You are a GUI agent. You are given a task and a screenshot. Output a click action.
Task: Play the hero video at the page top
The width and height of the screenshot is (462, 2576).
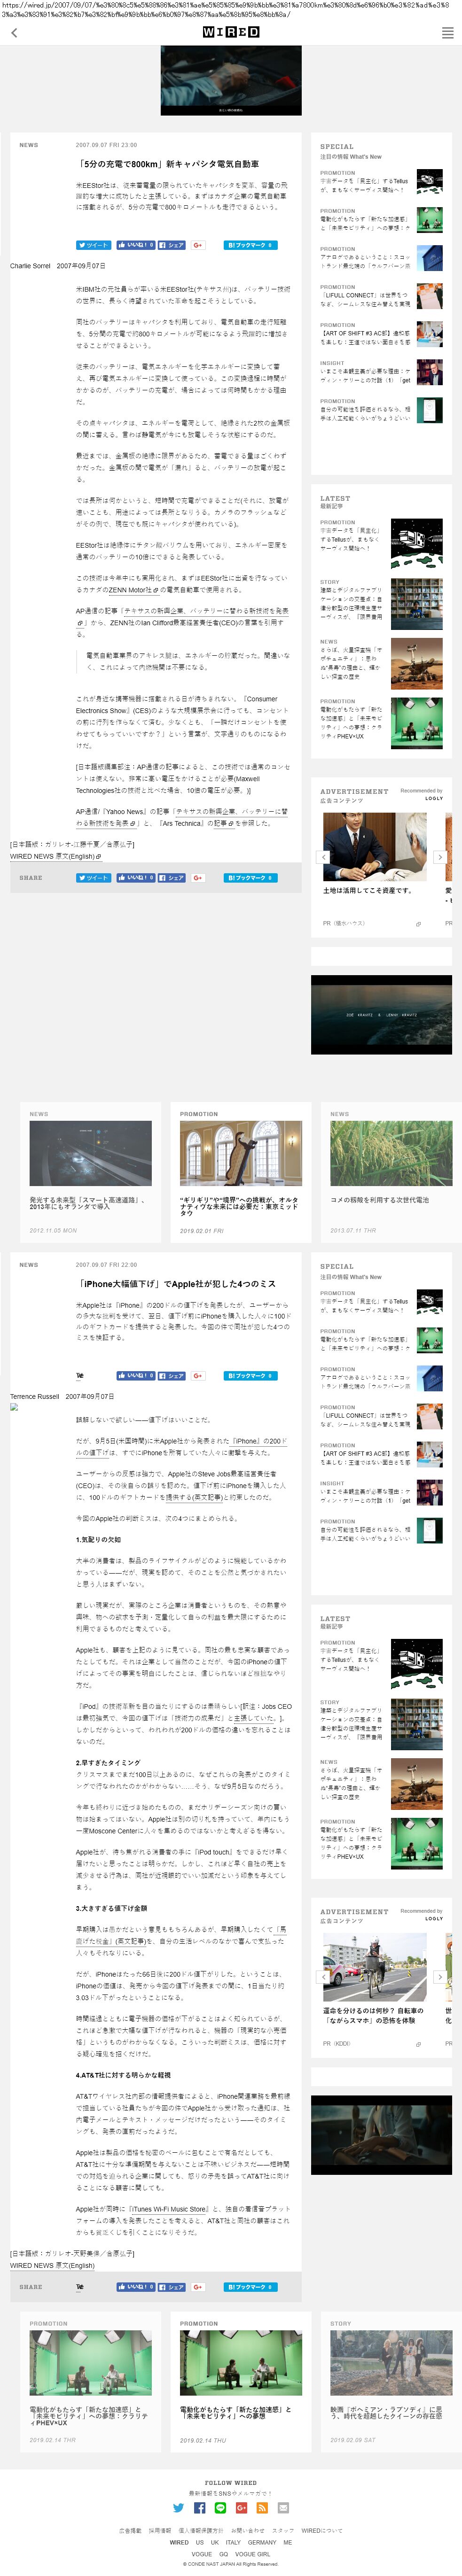[231, 80]
